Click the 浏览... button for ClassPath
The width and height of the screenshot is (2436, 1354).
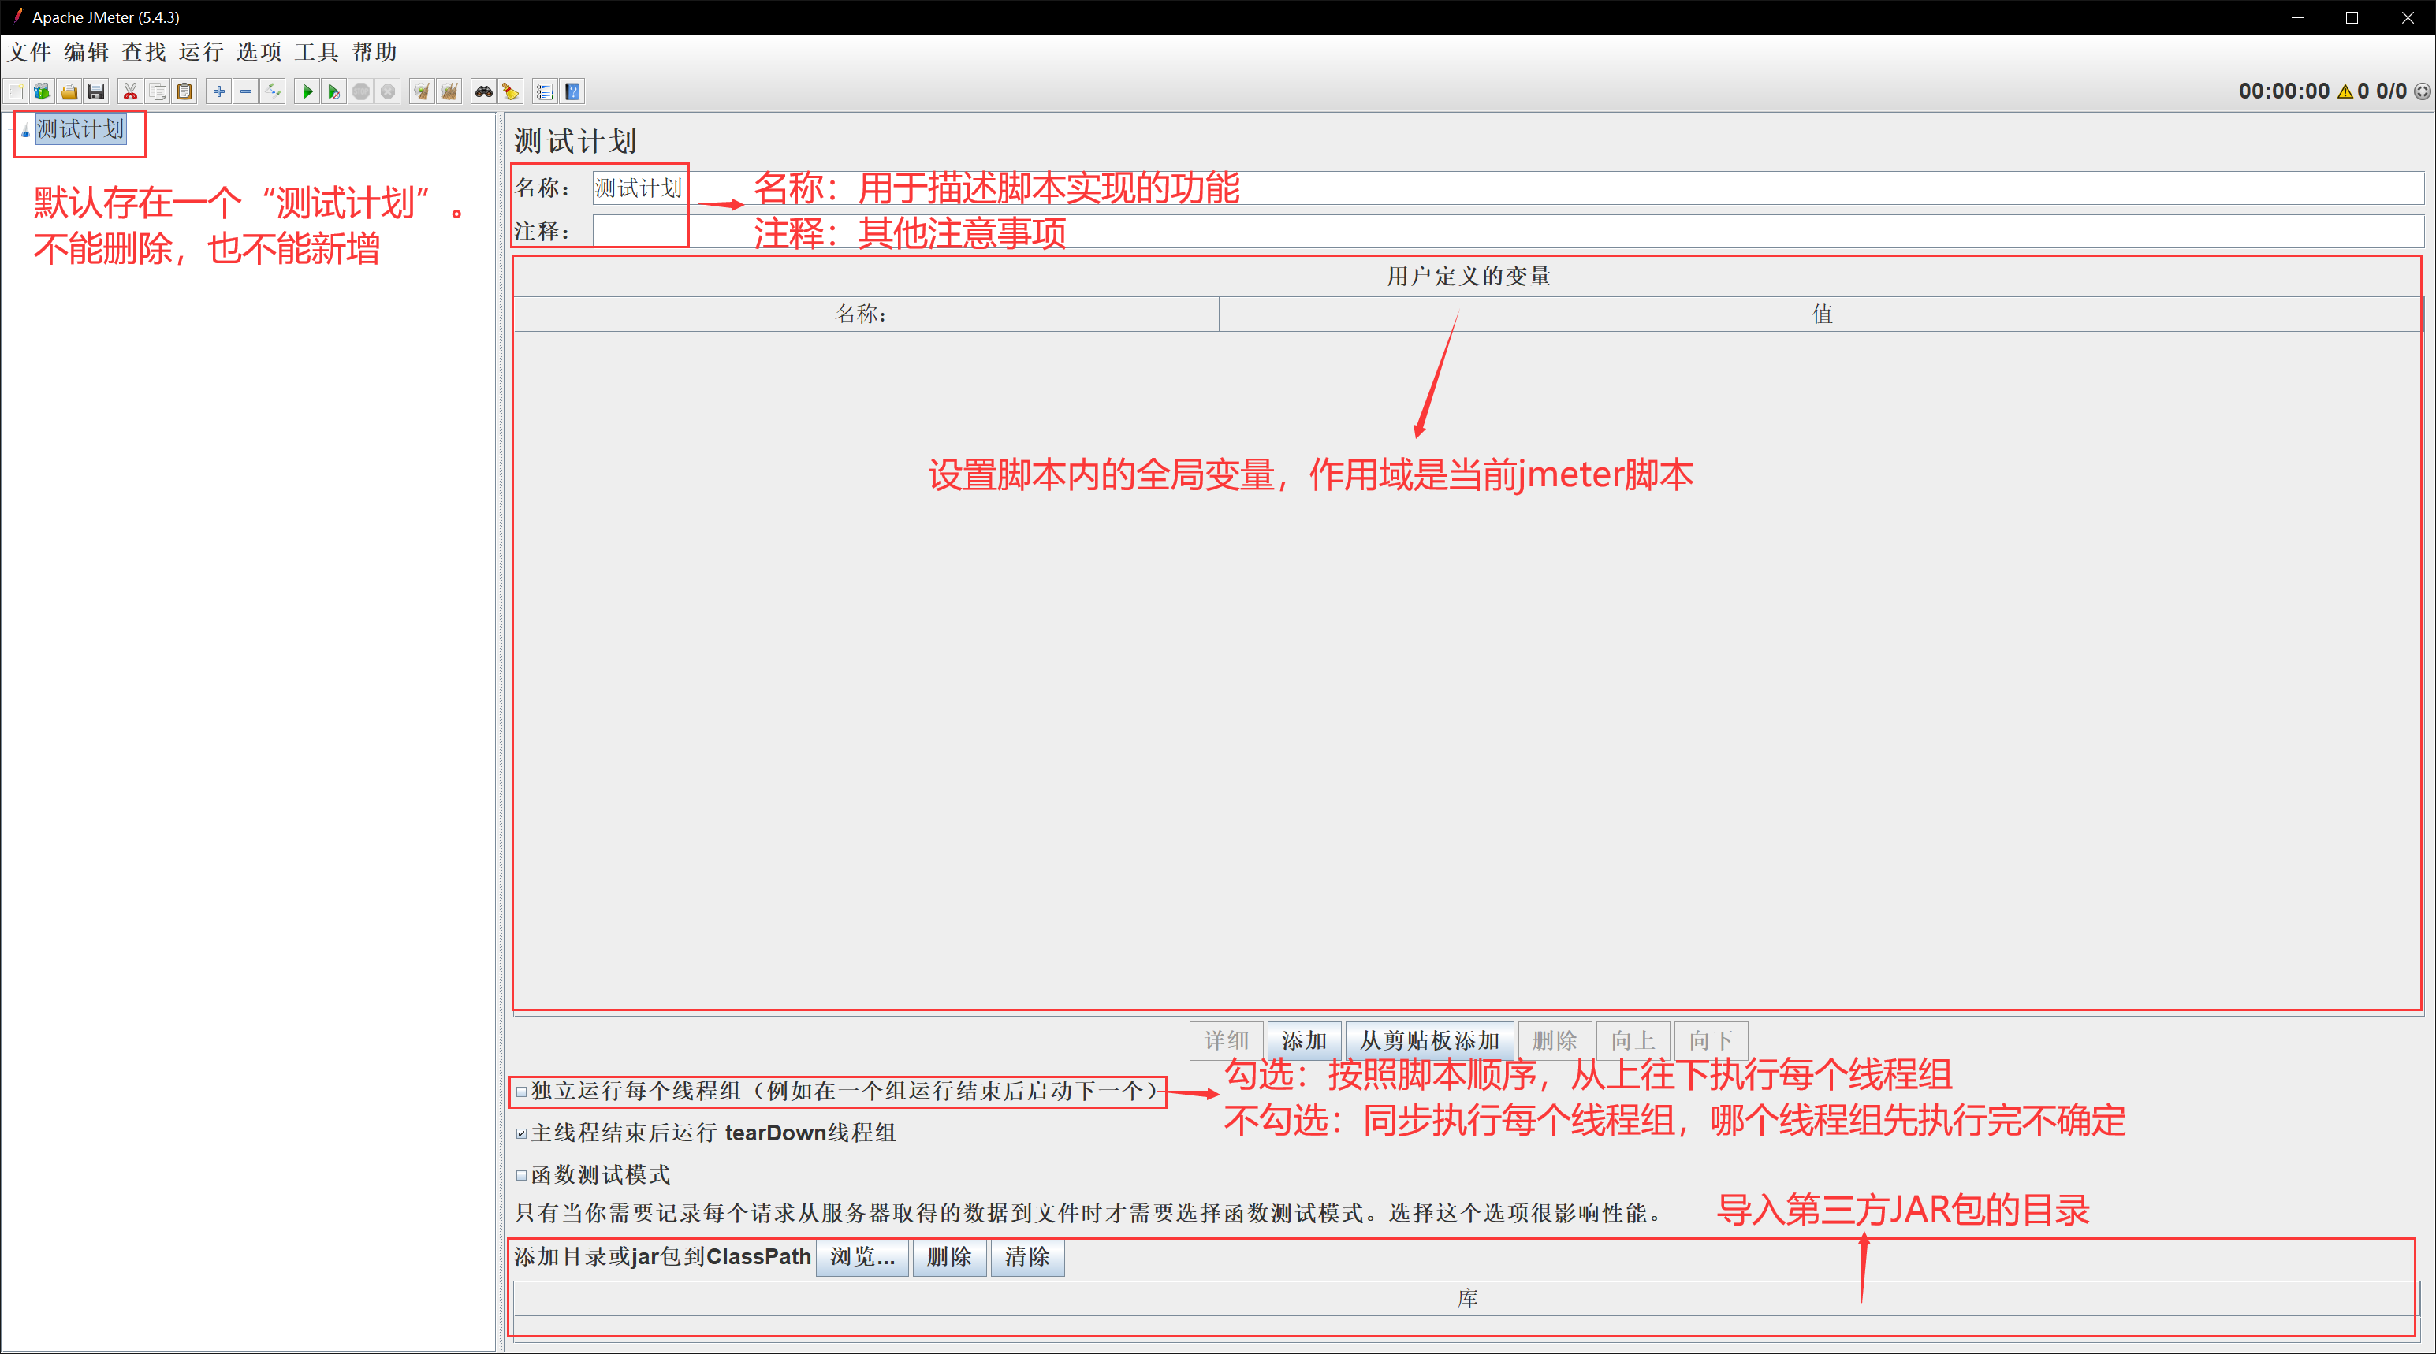pos(862,1256)
